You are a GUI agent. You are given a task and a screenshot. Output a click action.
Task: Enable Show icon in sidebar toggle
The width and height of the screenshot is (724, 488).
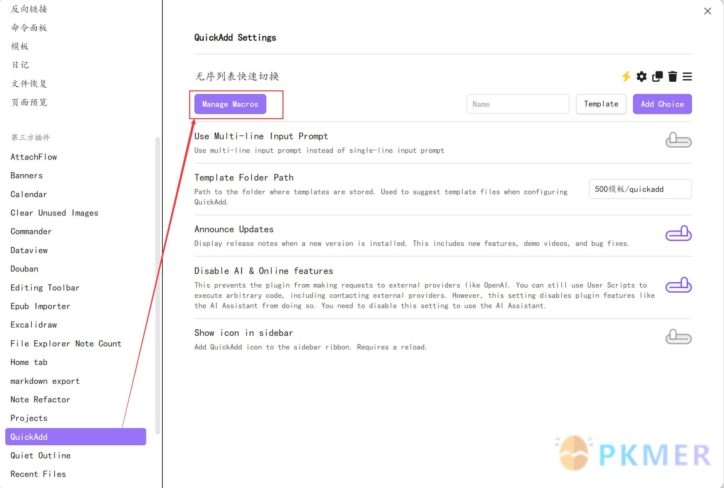pos(678,337)
